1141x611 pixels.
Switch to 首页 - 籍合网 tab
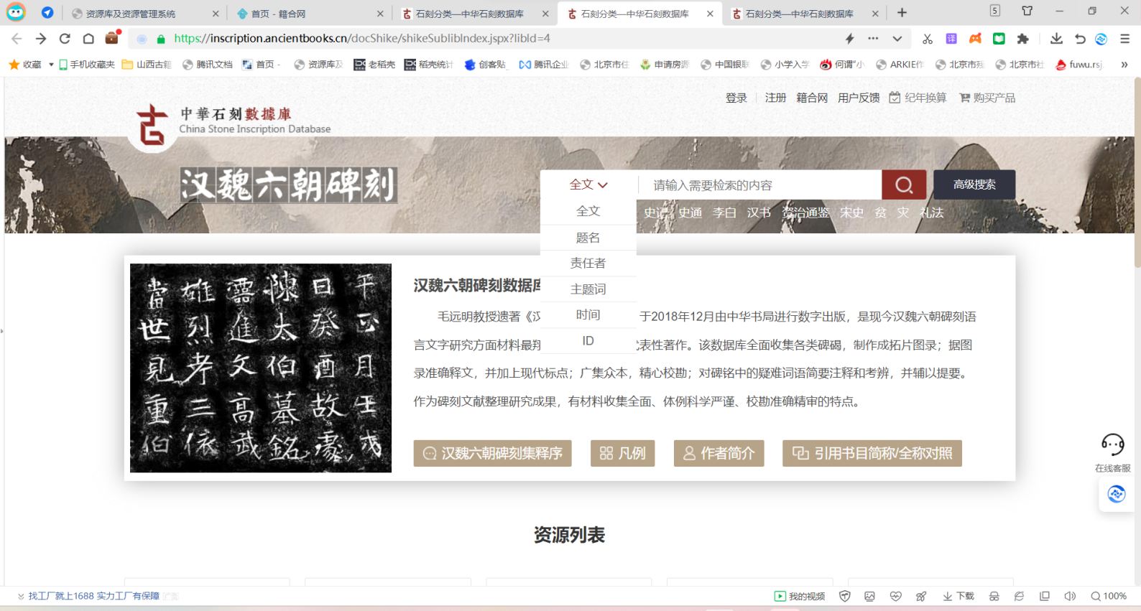pos(309,14)
